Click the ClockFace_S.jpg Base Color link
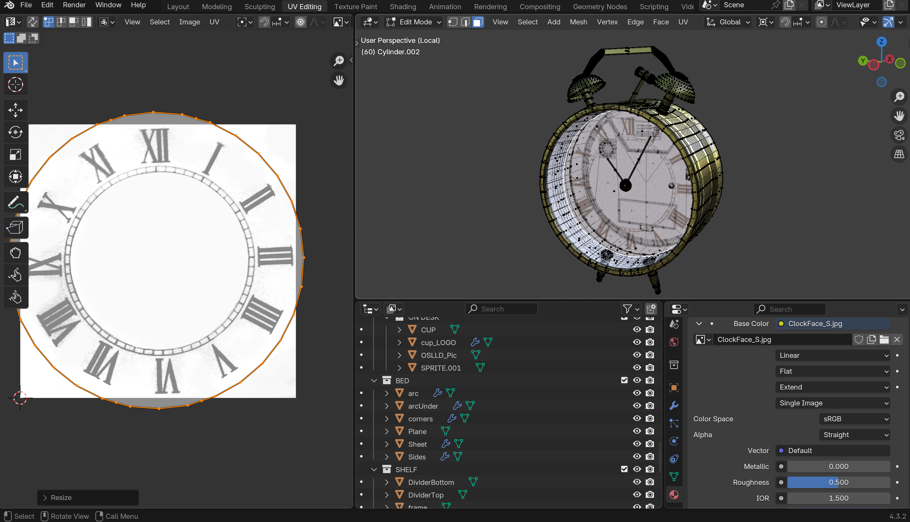The height and width of the screenshot is (522, 910). tap(833, 324)
